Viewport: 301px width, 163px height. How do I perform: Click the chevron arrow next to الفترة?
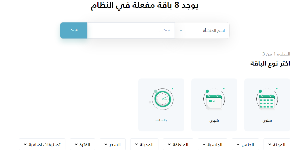(76, 144)
